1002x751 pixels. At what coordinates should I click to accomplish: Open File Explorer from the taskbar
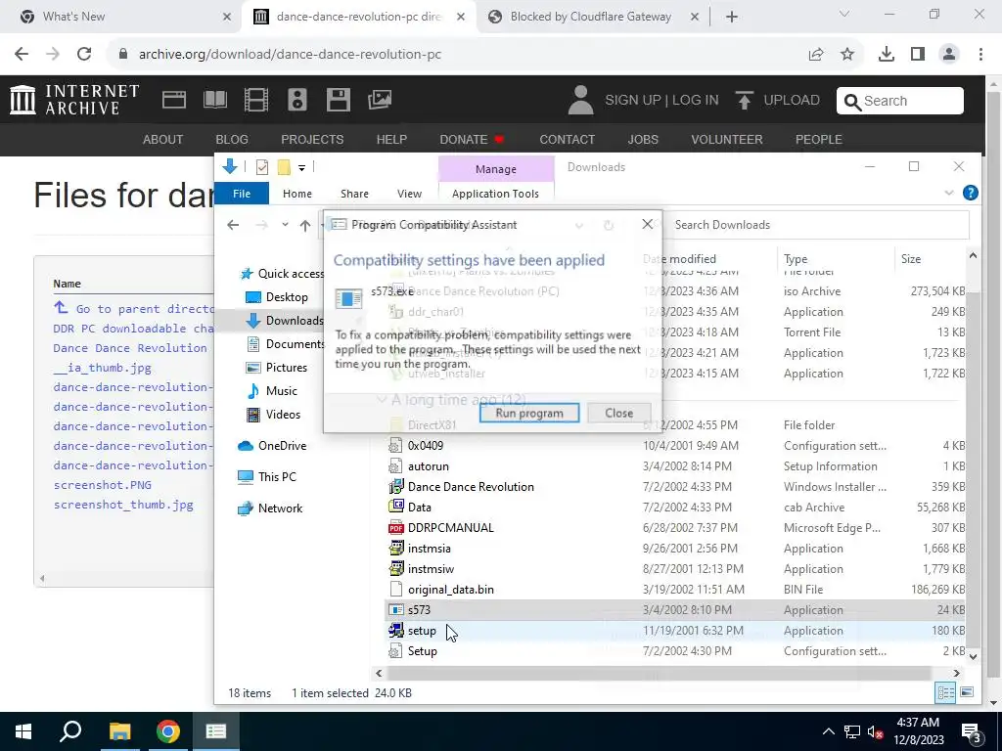pos(119,731)
